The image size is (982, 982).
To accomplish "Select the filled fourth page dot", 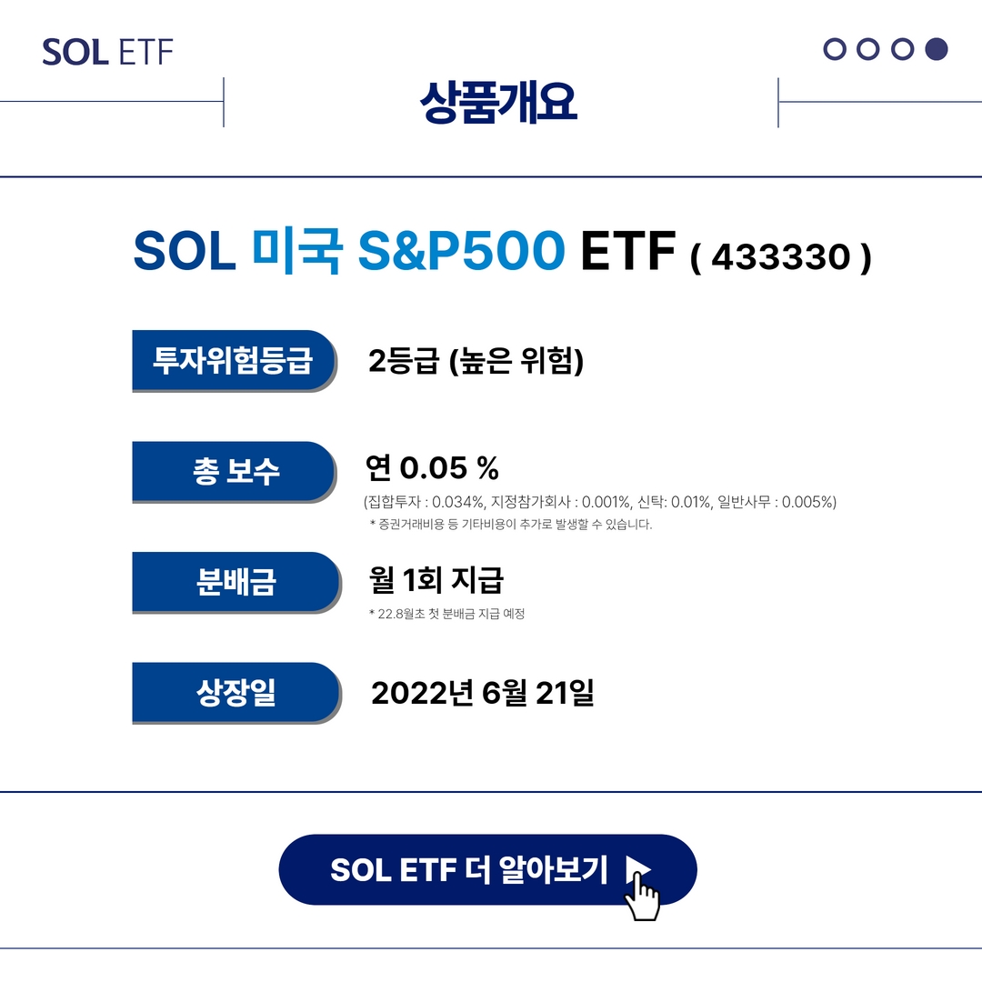I will 937,49.
